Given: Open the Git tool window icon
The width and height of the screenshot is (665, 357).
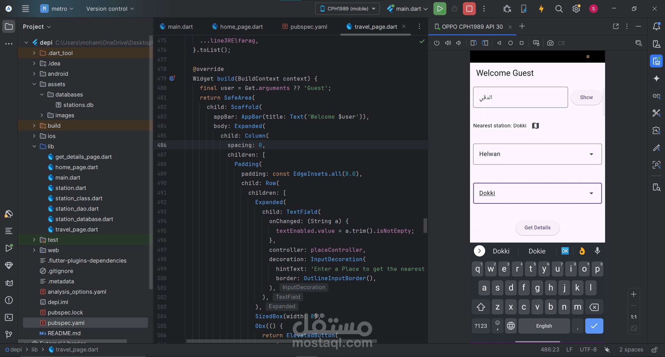Looking at the screenshot, I should point(9,335).
